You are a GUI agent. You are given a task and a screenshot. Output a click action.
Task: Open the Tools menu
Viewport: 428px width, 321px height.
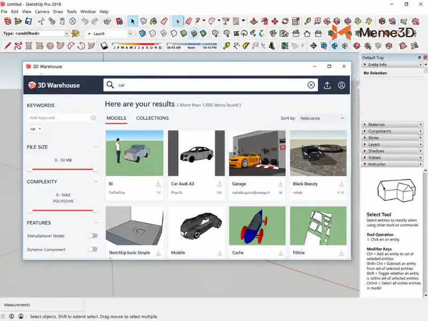pos(72,11)
